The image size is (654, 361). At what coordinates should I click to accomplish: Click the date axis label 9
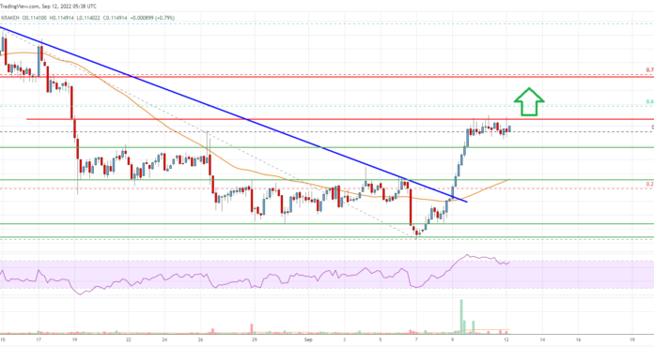click(452, 339)
